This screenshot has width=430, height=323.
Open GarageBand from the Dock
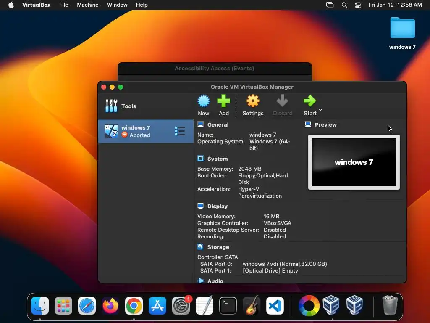252,305
